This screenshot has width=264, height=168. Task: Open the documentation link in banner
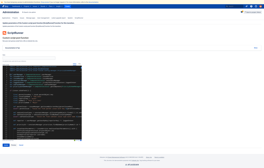(x=94, y=2)
